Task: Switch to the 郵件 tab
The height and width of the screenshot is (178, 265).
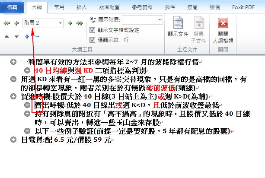Action: (x=170, y=7)
